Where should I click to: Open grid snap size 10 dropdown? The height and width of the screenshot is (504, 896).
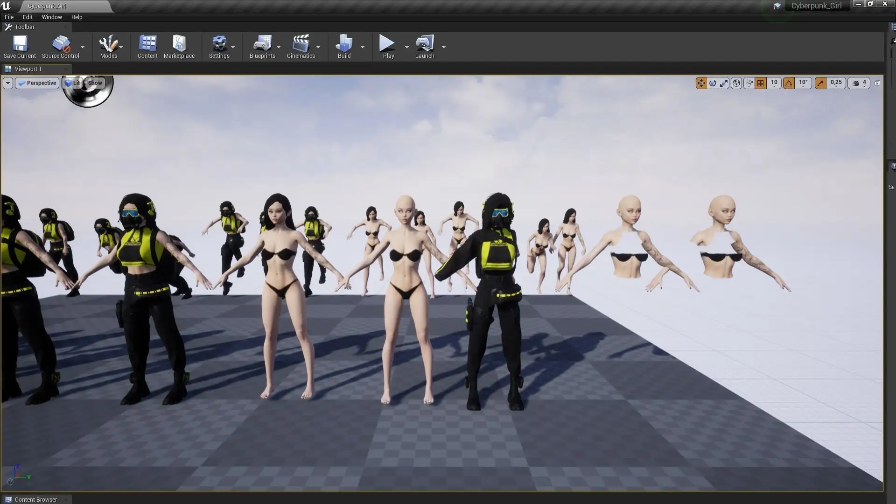pyautogui.click(x=774, y=83)
